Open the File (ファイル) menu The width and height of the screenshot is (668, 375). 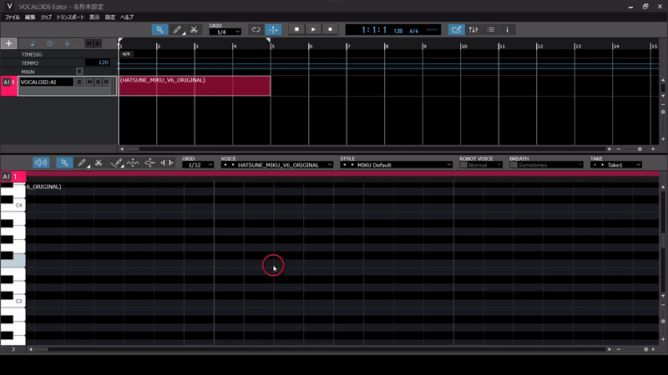pos(13,17)
